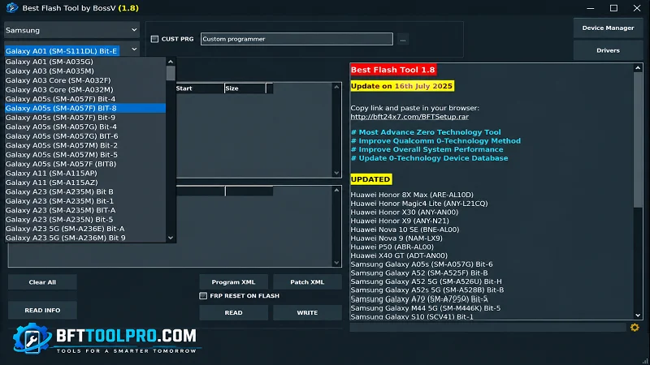Browse for custom programmer with ellipsis button
The width and height of the screenshot is (650, 365).
403,40
